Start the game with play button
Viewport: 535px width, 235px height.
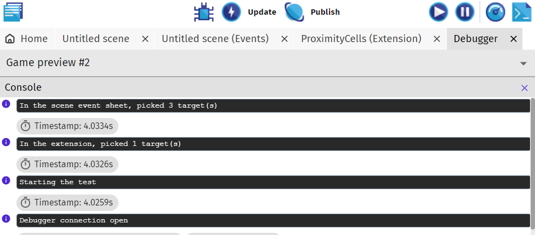pos(439,12)
